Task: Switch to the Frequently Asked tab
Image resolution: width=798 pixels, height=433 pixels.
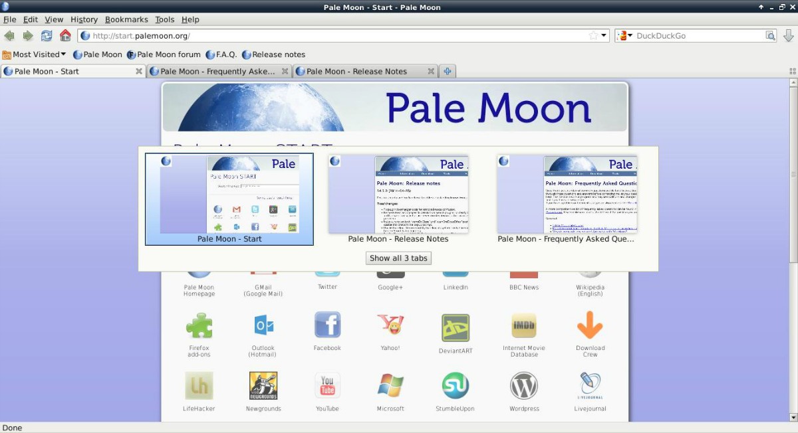Action: 219,71
